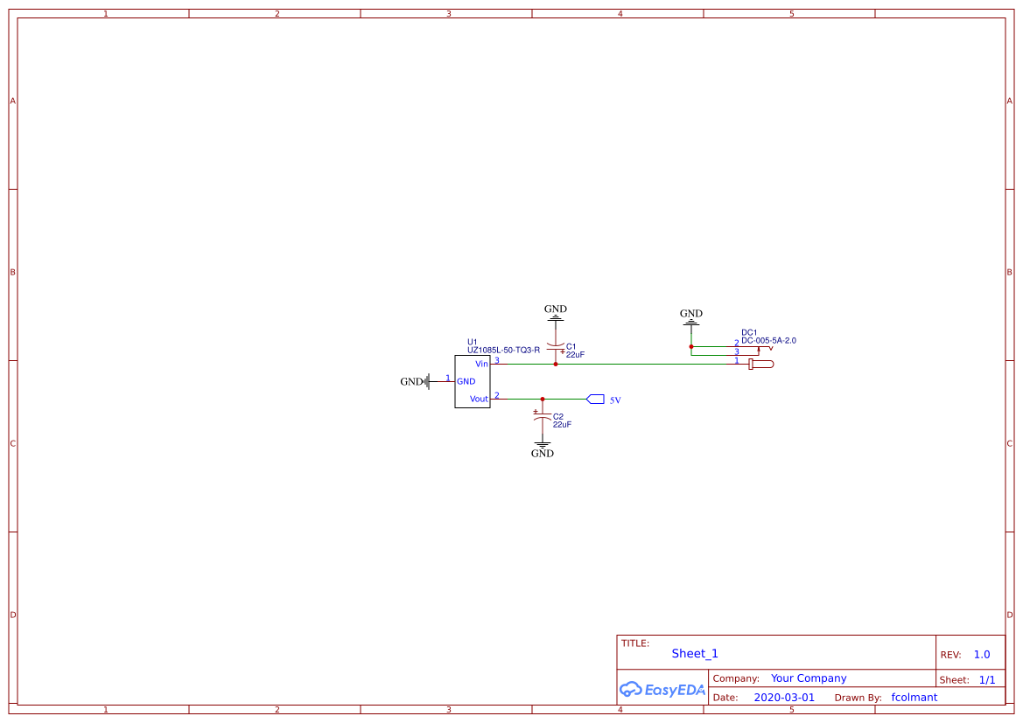This screenshot has width=1023, height=723.
Task: Select the REV 1.0 value
Action: 982,655
